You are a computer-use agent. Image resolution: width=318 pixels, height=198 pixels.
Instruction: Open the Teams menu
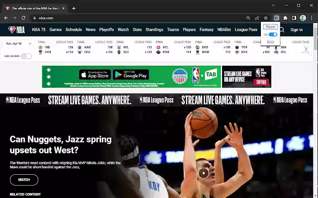tap(173, 30)
